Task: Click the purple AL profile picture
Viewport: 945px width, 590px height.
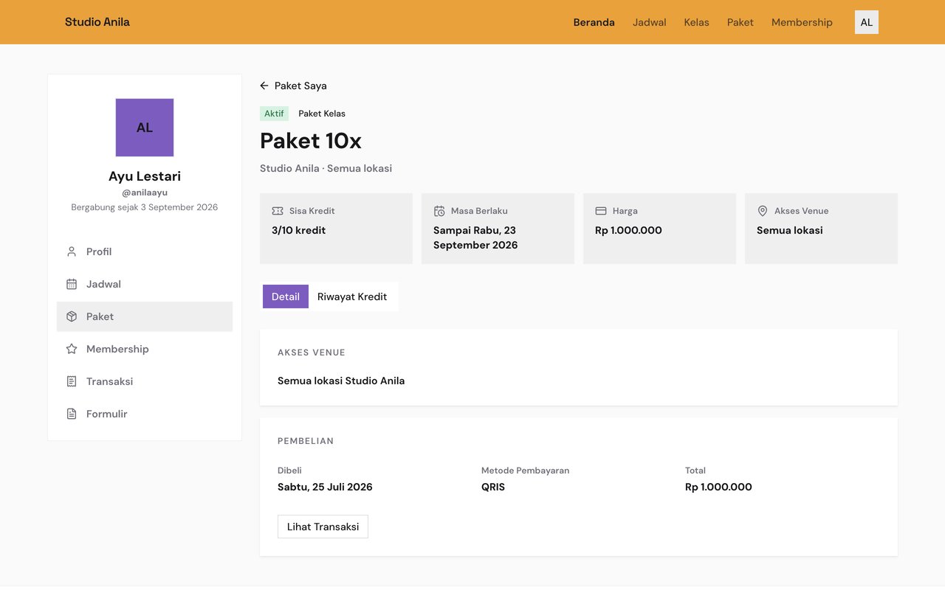Action: point(145,128)
